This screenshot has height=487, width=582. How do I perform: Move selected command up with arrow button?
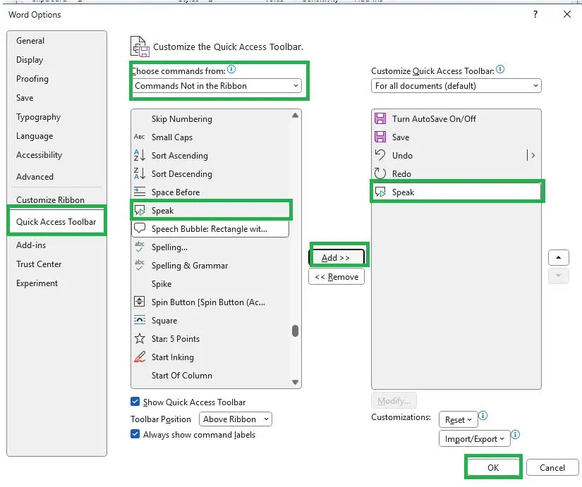(558, 257)
